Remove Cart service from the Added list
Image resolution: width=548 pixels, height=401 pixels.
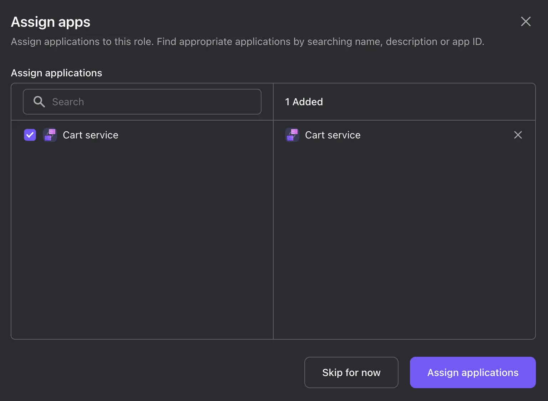[x=518, y=135]
